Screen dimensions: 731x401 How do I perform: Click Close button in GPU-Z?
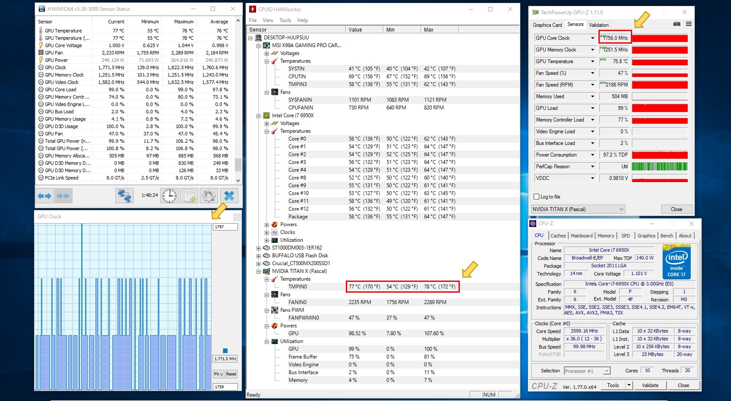point(677,209)
